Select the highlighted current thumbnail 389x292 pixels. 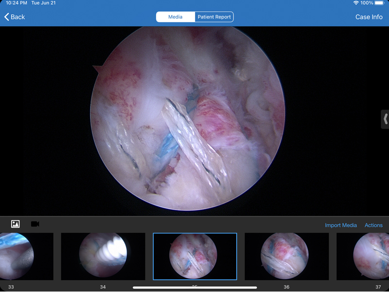click(195, 256)
